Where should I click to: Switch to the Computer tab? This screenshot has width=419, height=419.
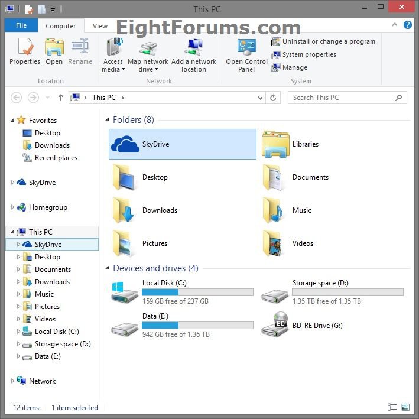tap(61, 26)
